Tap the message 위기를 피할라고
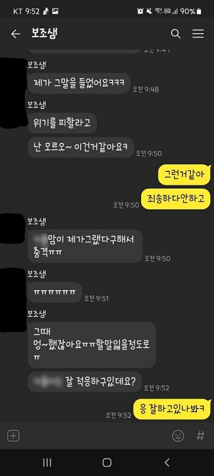 tap(62, 123)
